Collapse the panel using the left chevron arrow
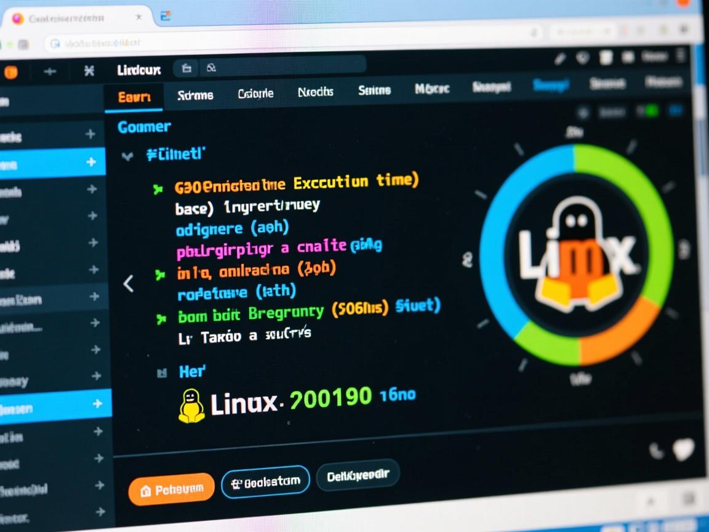709x532 pixels. coord(129,283)
